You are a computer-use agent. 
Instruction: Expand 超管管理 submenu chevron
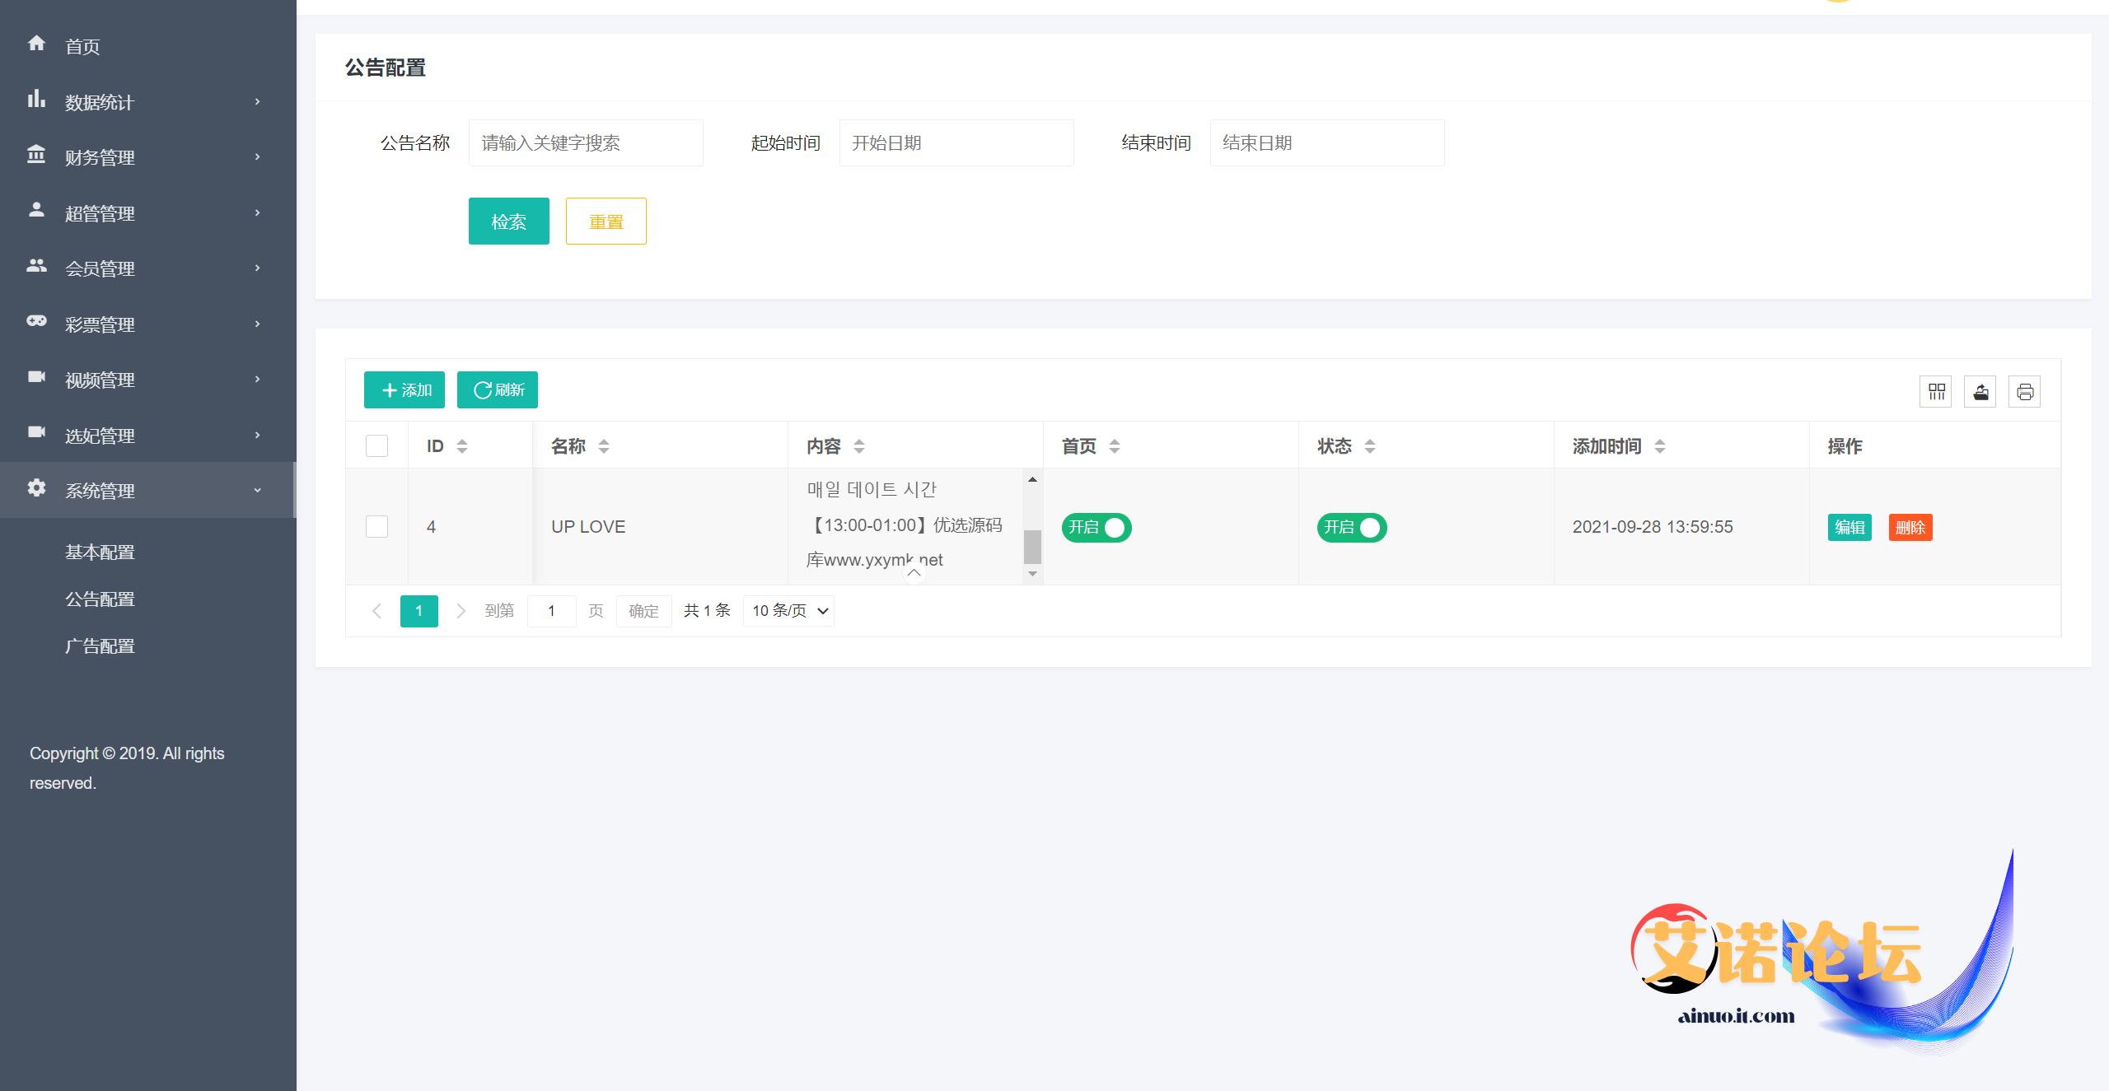258,213
